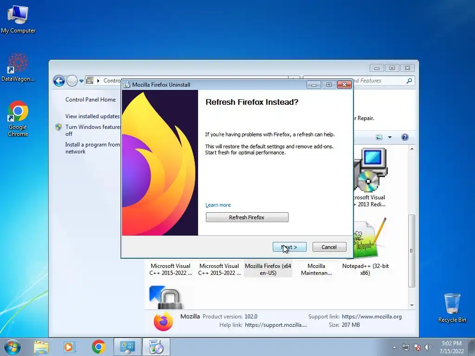This screenshot has width=475, height=356.
Task: Click the Forward arrow in Control Panel
Action: [x=72, y=81]
